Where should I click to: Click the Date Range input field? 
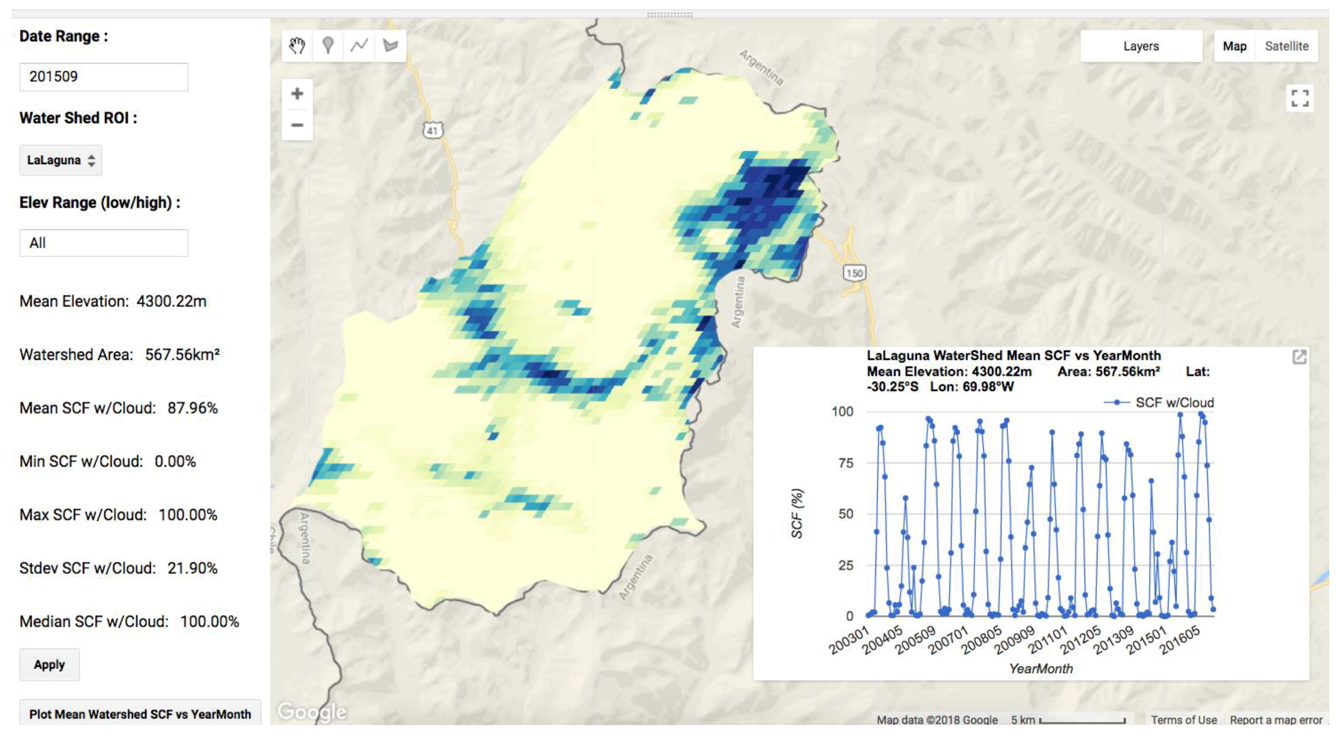coord(103,76)
